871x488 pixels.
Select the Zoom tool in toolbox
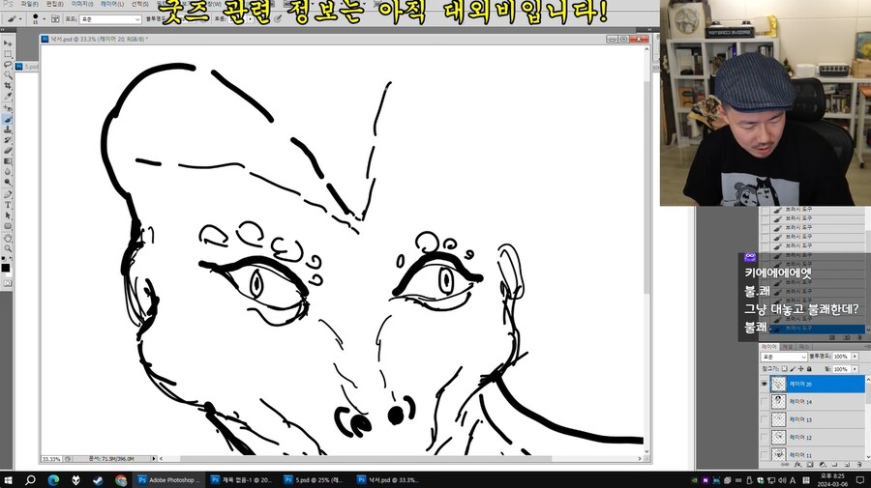pos(8,248)
